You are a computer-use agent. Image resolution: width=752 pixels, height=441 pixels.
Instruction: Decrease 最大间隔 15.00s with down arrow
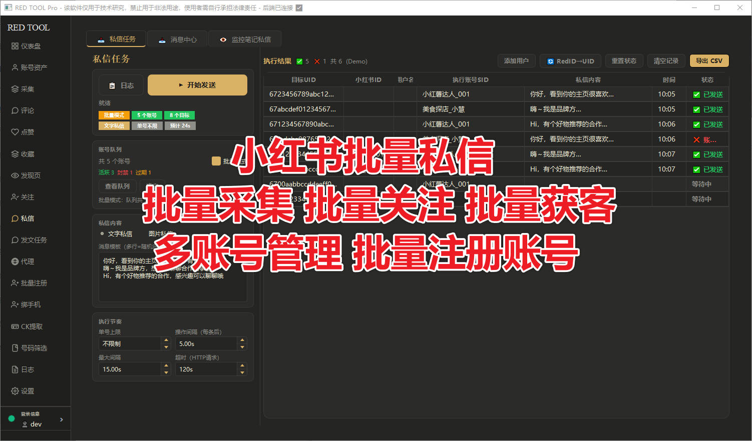point(167,372)
